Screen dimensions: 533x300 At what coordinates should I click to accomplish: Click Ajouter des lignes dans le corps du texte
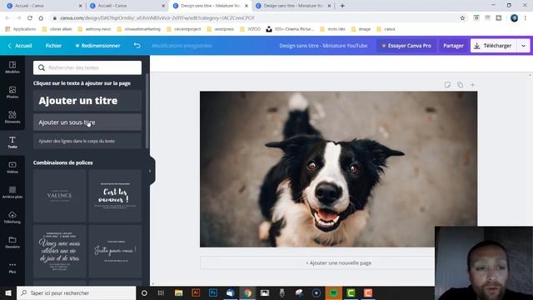coord(87,141)
